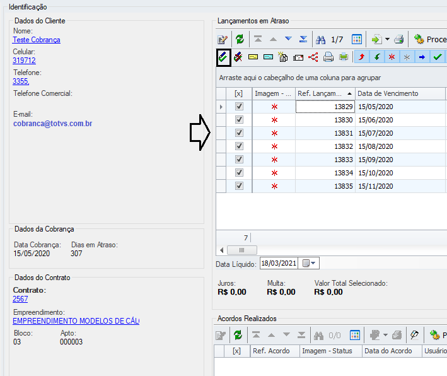Click the pen with red cross icon

click(238, 57)
